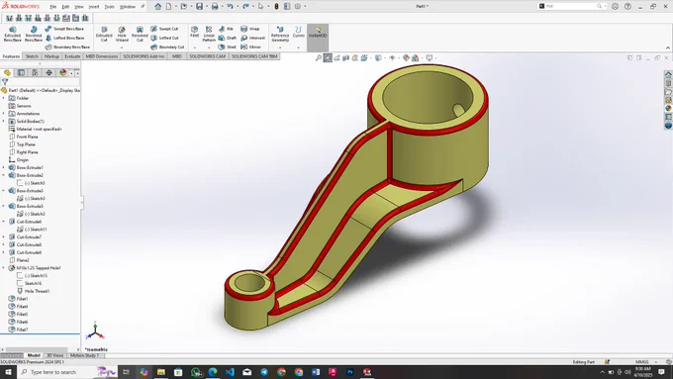Open the Curves tool
Image resolution: width=673 pixels, height=379 pixels.
point(298,32)
